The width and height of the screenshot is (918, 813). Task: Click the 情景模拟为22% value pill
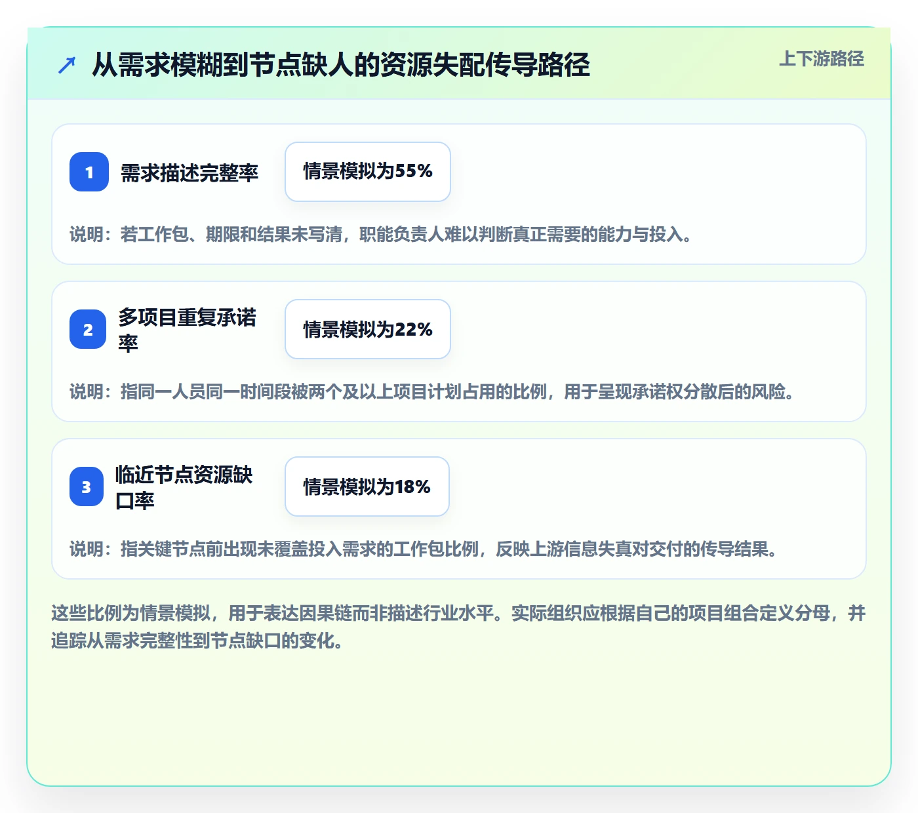(368, 329)
